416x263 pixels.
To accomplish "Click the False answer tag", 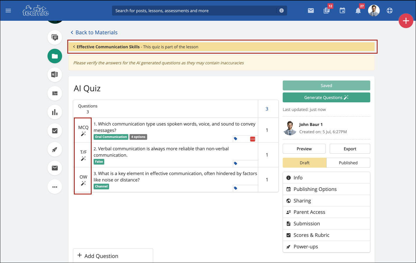I will [x=99, y=162].
